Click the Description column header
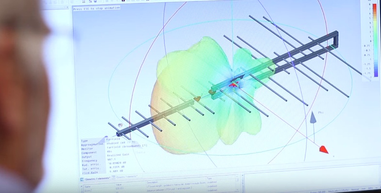The height and width of the screenshot is (193, 381). pos(153,182)
